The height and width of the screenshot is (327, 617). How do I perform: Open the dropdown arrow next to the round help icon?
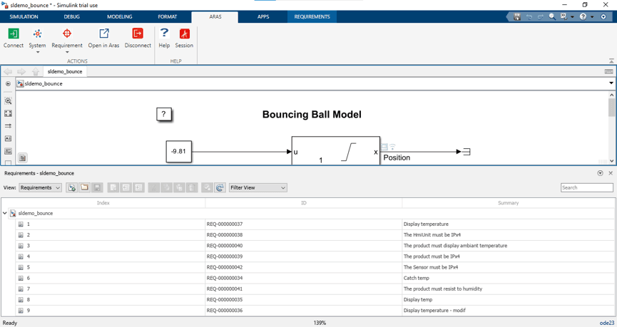(592, 17)
